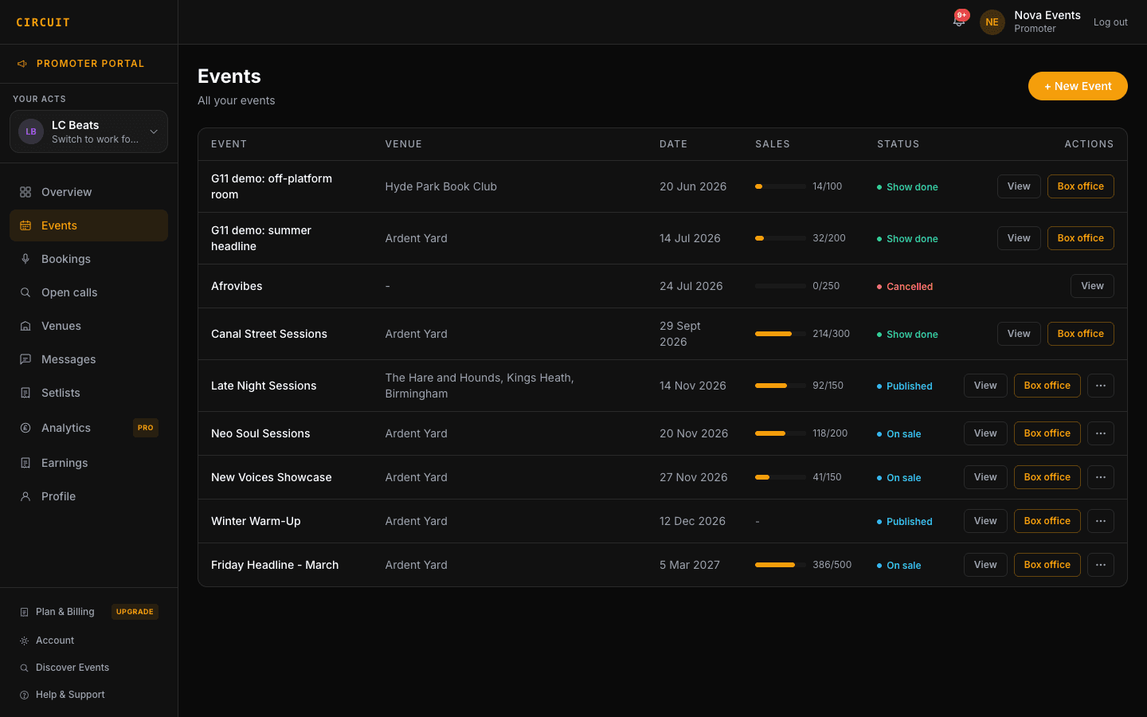Viewport: 1147px width, 717px height.
Task: Click the Overview grid icon
Action: [x=25, y=192]
